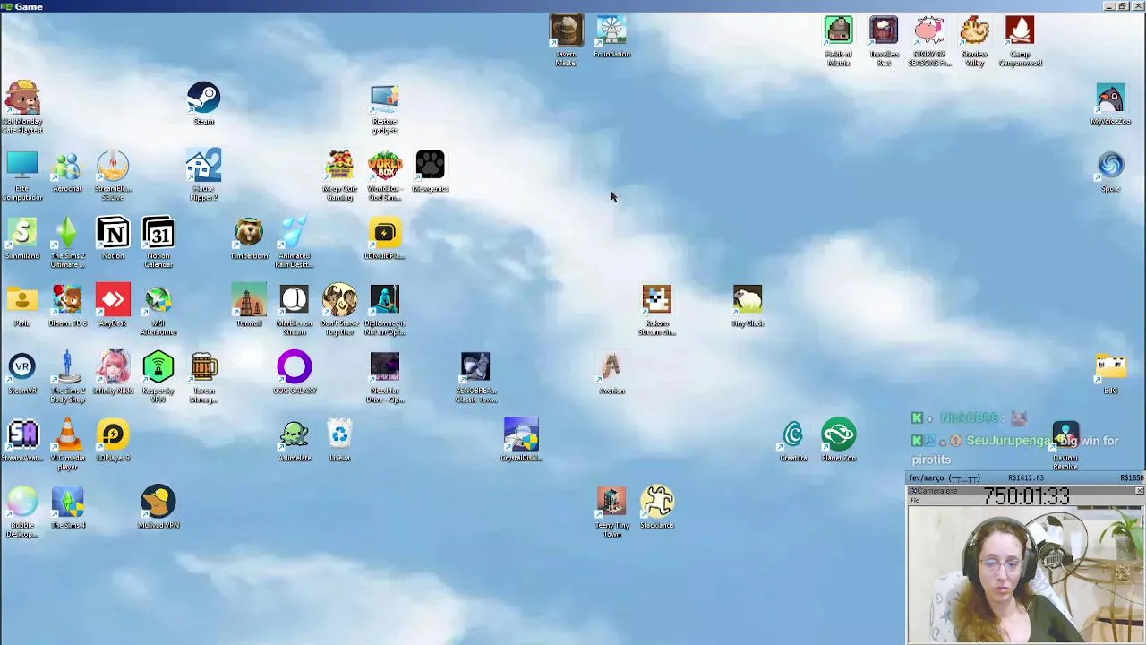
Task: Open Restore gadgets shortcut
Action: coord(384,99)
